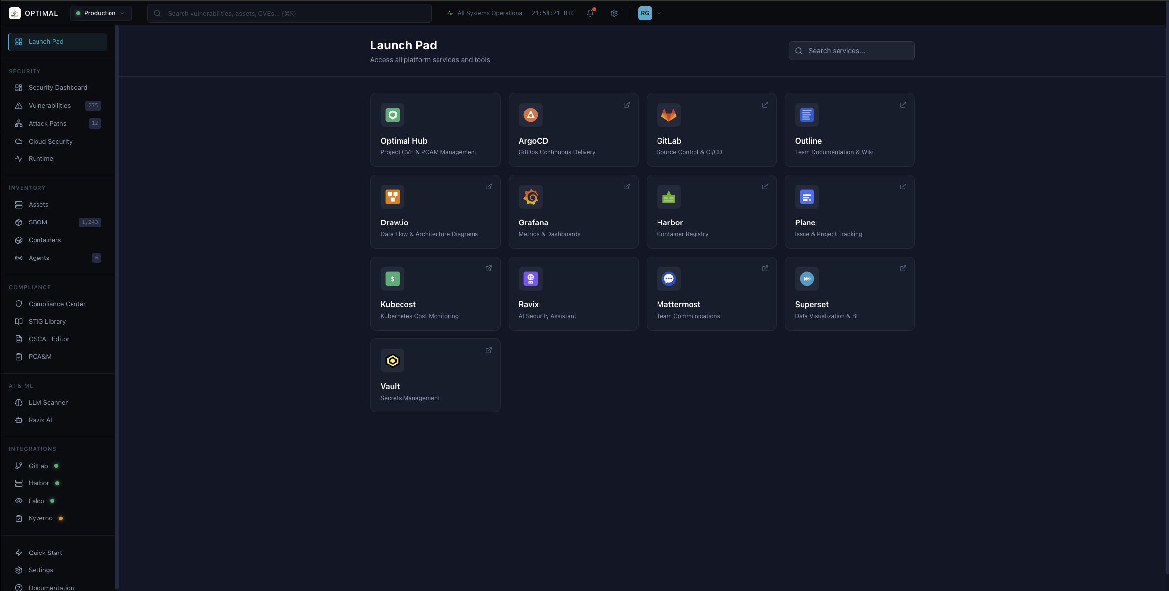Open the Harbor container registry tile

[711, 212]
